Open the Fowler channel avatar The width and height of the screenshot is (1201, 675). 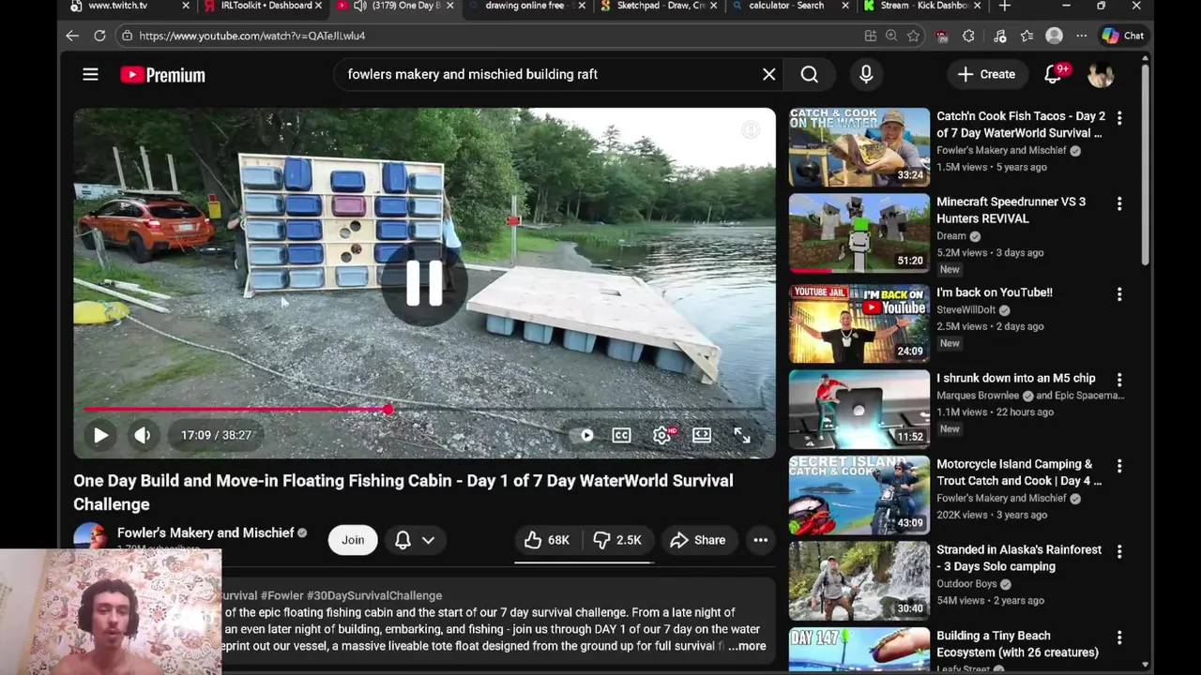(91, 538)
